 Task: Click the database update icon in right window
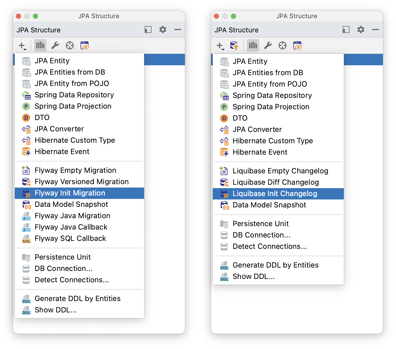(234, 45)
